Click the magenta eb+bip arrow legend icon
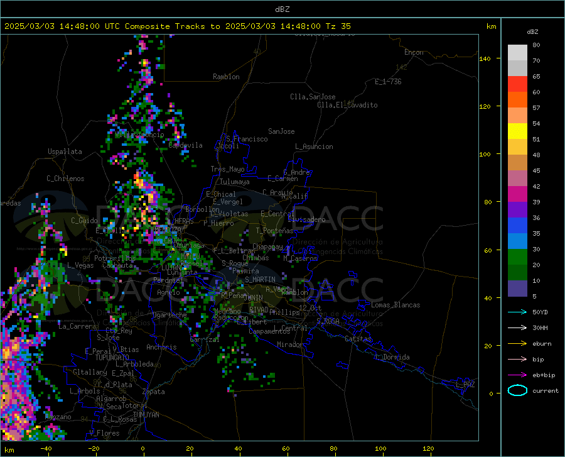This screenshot has width=565, height=457. tap(517, 375)
